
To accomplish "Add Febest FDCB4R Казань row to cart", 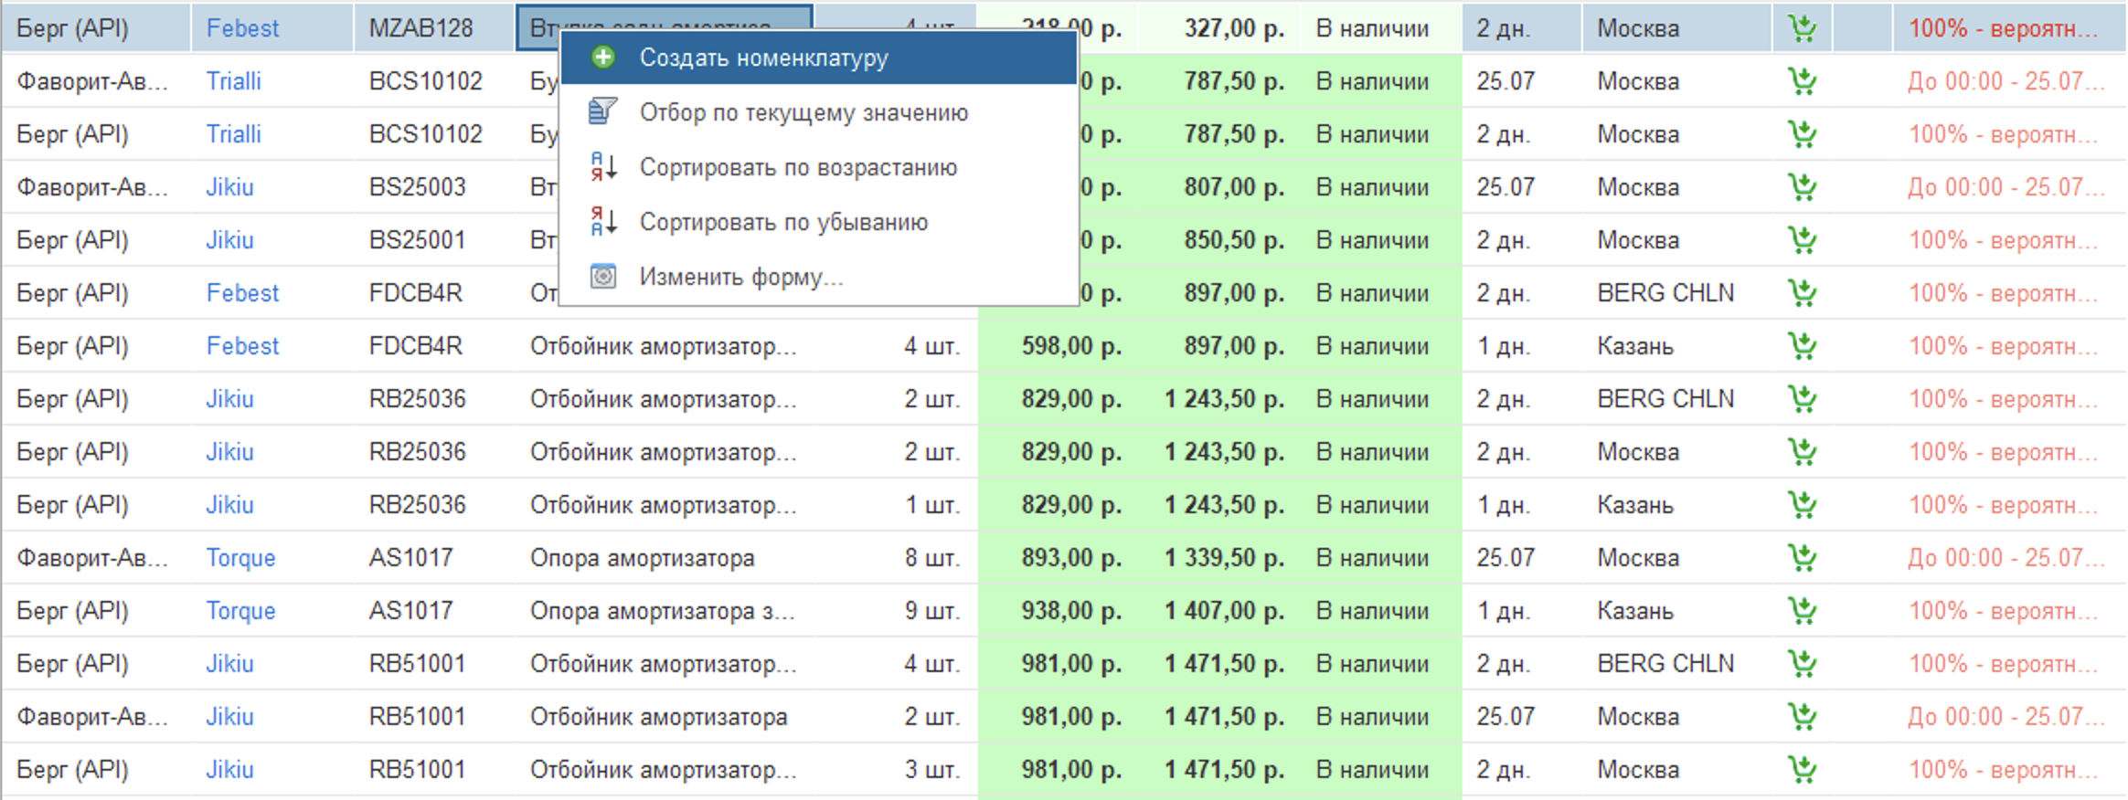I will coord(1802,346).
